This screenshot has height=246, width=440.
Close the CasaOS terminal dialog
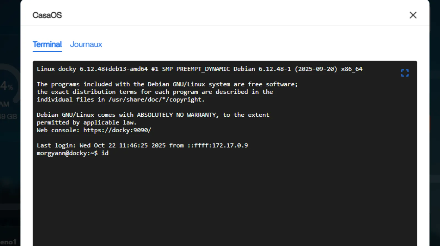pos(413,15)
